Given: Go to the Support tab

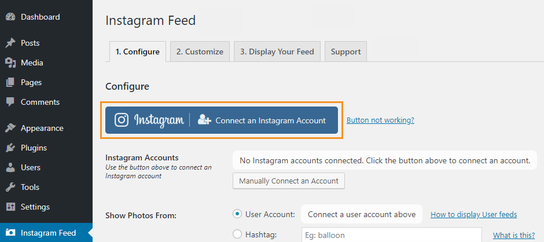Looking at the screenshot, I should click(345, 52).
